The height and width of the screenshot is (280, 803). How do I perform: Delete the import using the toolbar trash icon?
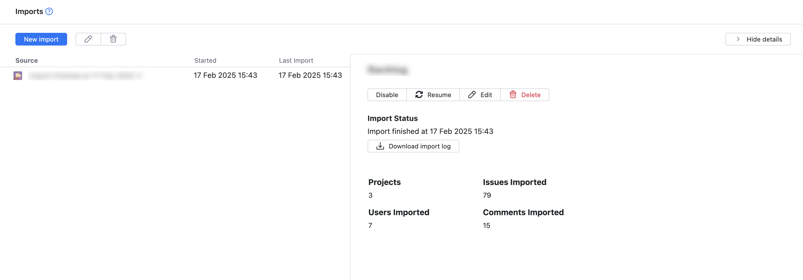[x=113, y=39]
